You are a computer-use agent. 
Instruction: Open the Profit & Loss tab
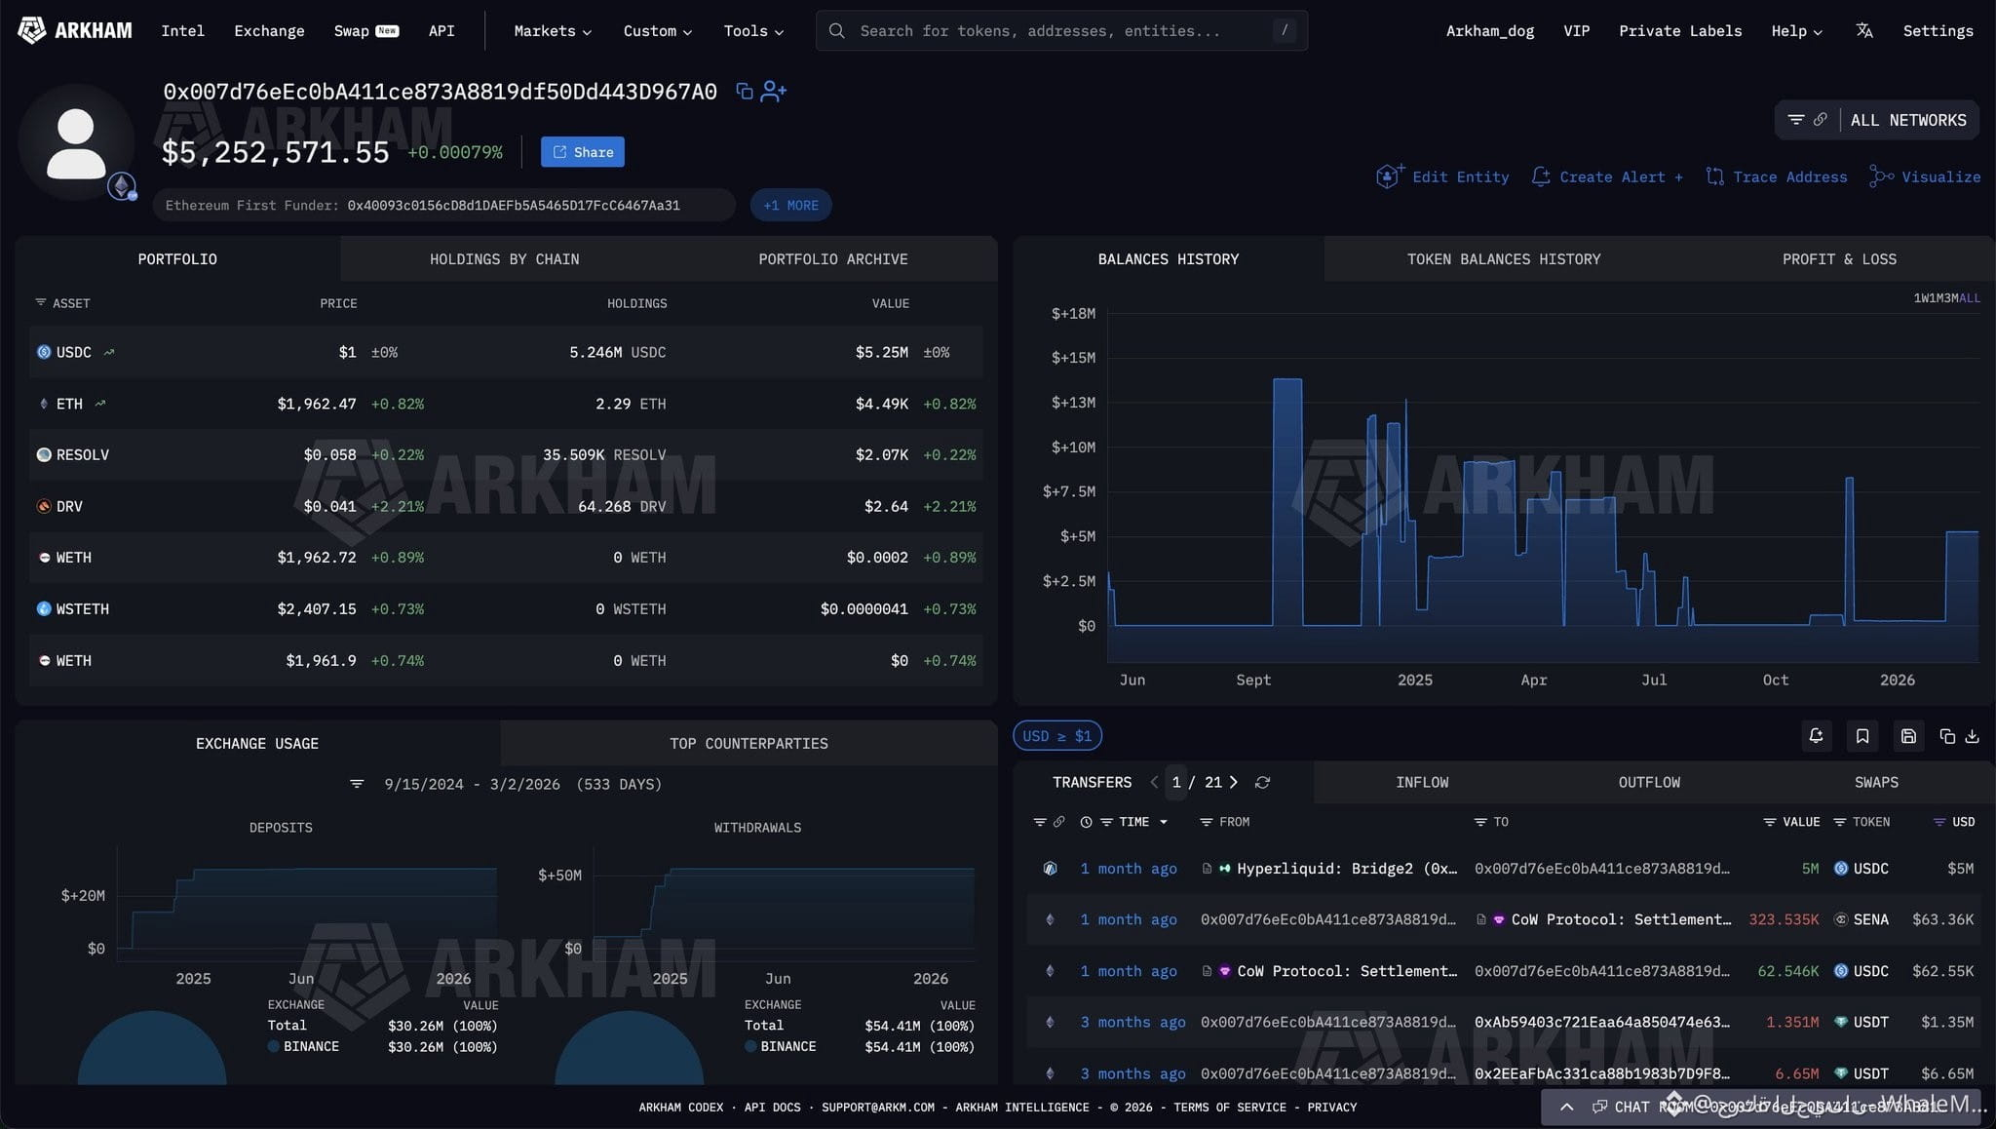1839,259
